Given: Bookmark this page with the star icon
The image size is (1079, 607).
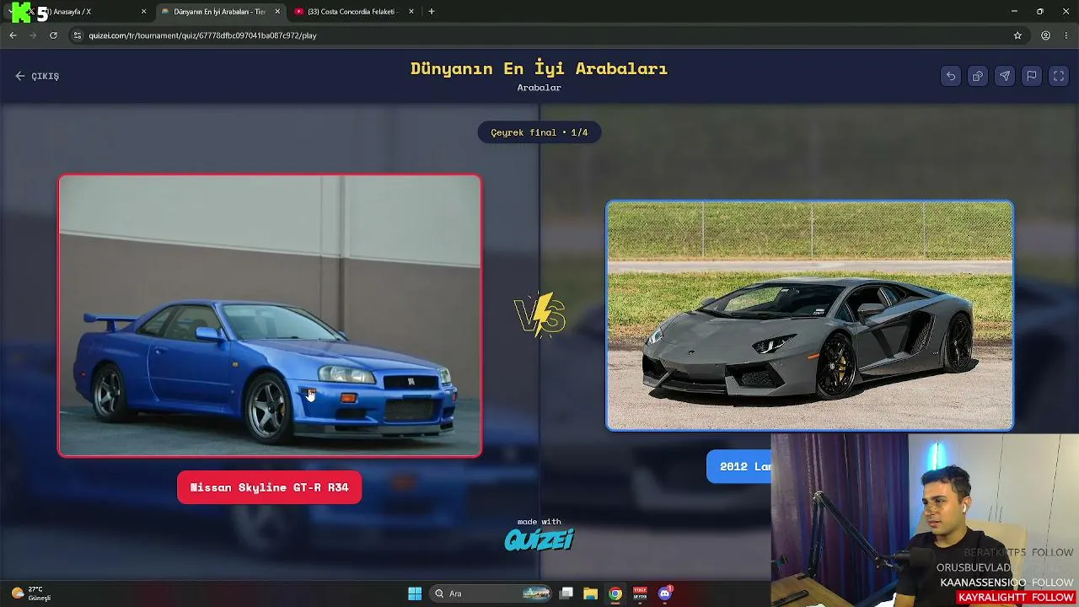Looking at the screenshot, I should pos(1017,35).
